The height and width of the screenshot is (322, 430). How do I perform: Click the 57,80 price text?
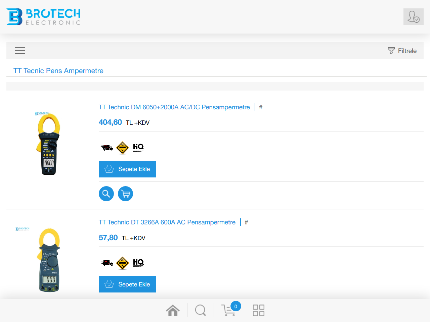coord(108,238)
